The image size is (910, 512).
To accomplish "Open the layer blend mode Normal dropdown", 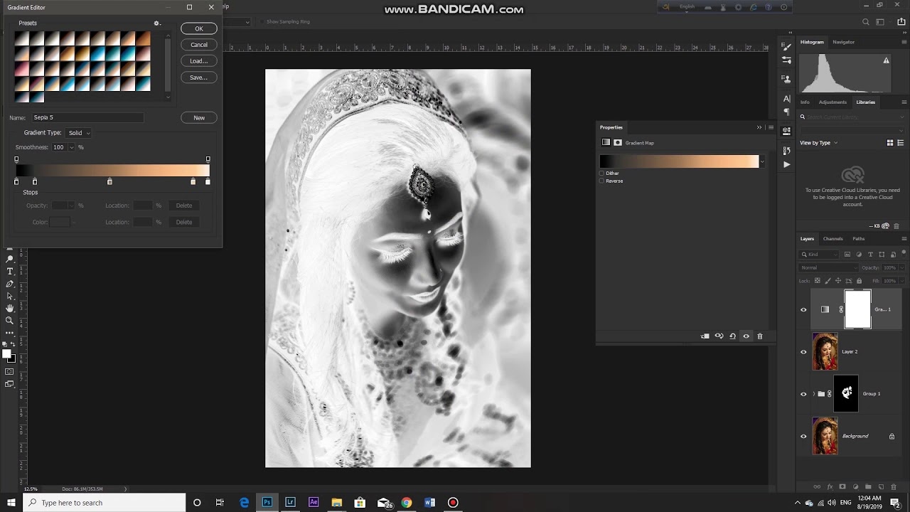I will (828, 267).
